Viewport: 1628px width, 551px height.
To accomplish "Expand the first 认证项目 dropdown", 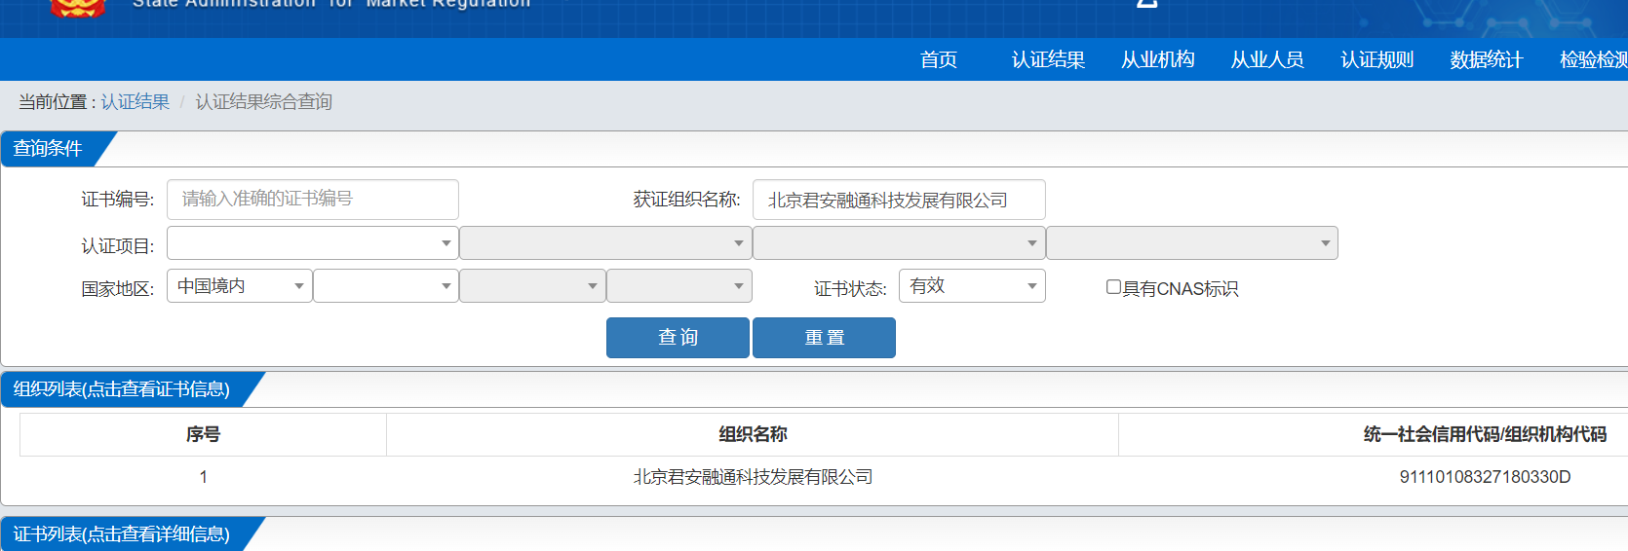I will (313, 243).
